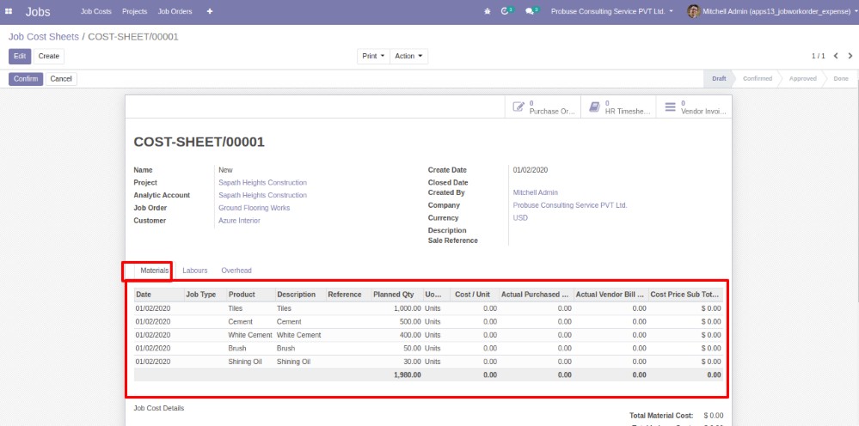This screenshot has height=426, width=859.
Task: Sort by the Planned Qty column header
Action: coord(393,295)
